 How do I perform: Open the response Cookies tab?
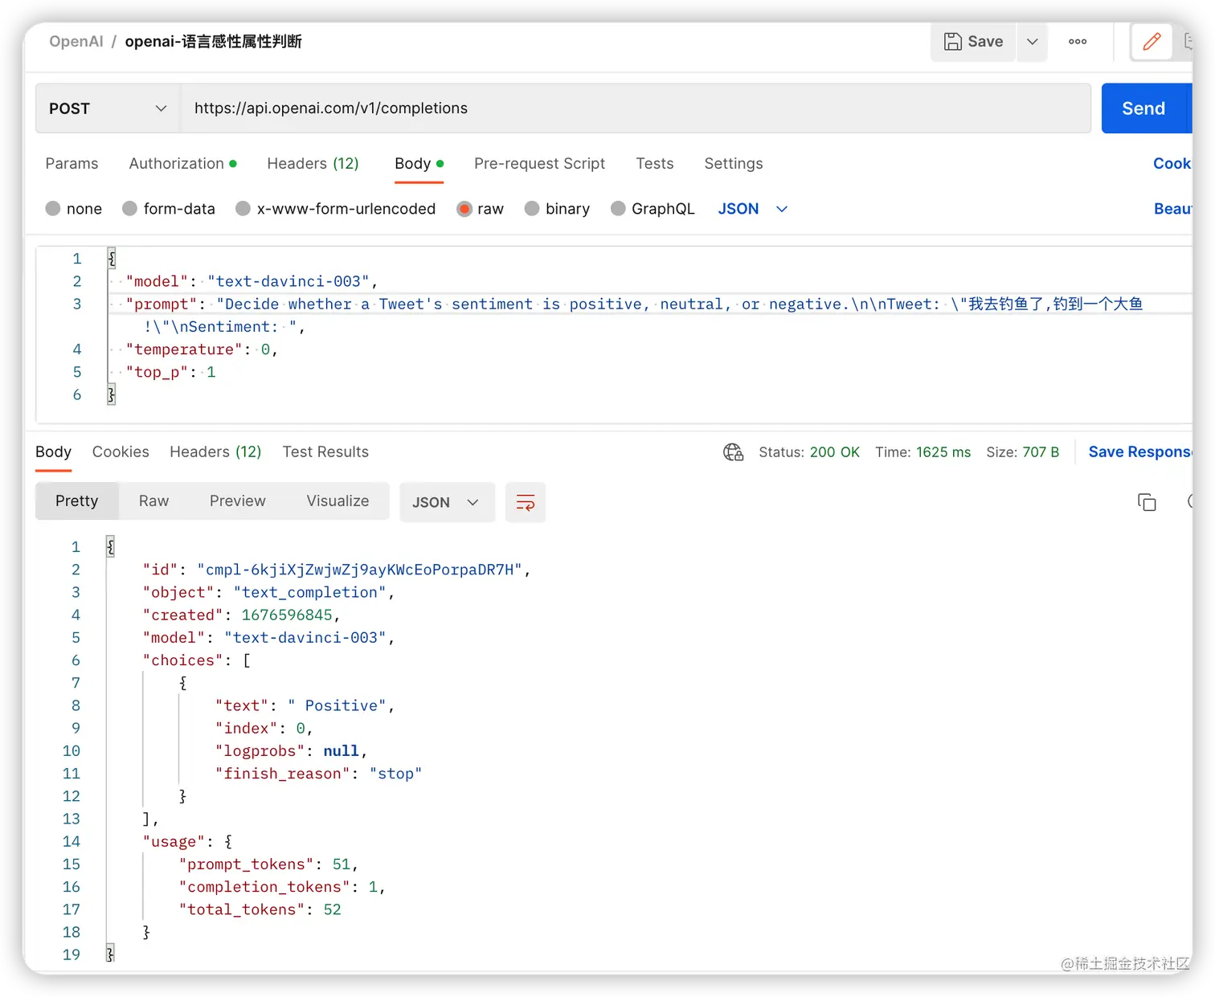121,452
